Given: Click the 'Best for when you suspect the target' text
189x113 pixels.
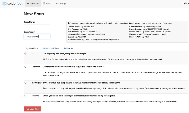Looking at the screenshot, I should tap(82, 83).
